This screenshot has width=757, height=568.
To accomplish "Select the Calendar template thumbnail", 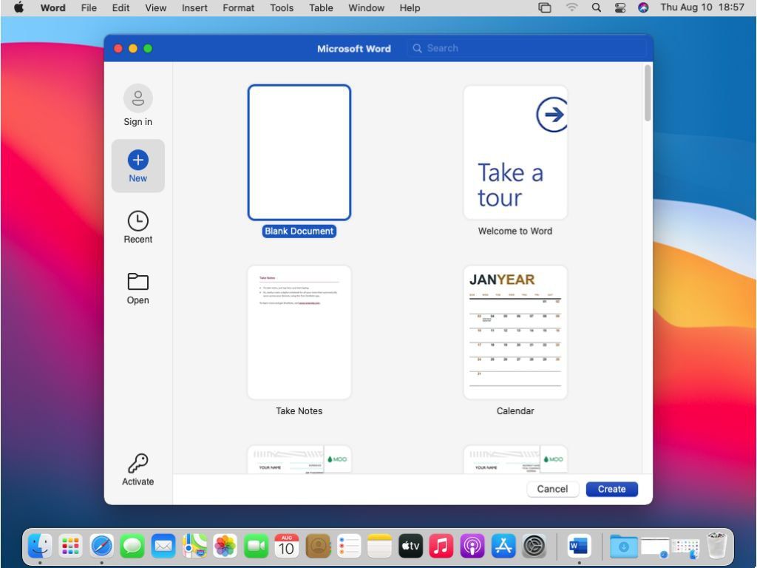I will (515, 332).
